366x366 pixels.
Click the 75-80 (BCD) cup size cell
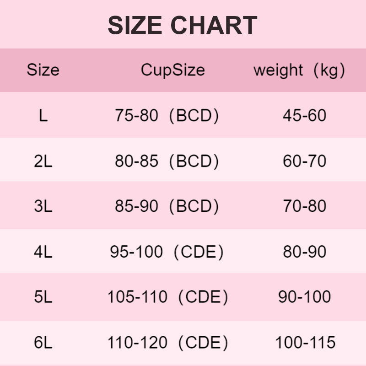(x=167, y=116)
